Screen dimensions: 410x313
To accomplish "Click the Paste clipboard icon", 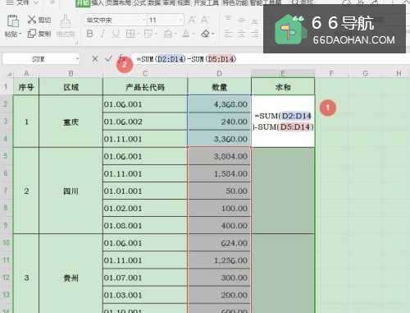I will tap(13, 21).
